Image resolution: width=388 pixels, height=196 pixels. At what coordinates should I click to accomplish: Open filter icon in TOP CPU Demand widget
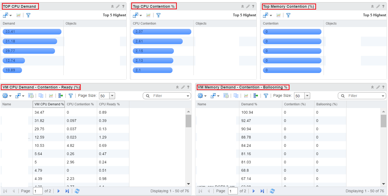click(28, 15)
